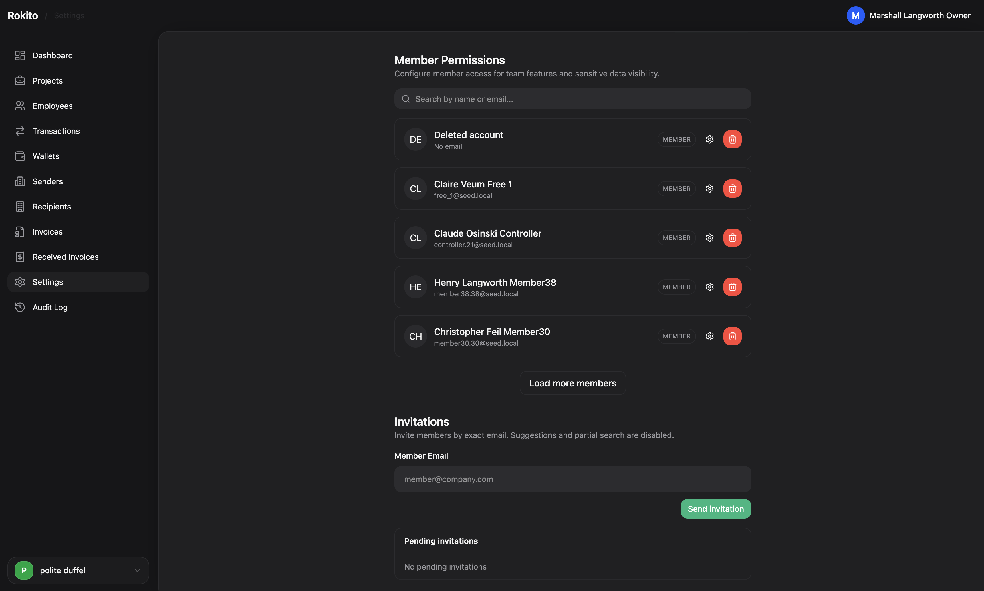This screenshot has width=984, height=591.
Task: Switch to the Settings section
Action: 47,282
